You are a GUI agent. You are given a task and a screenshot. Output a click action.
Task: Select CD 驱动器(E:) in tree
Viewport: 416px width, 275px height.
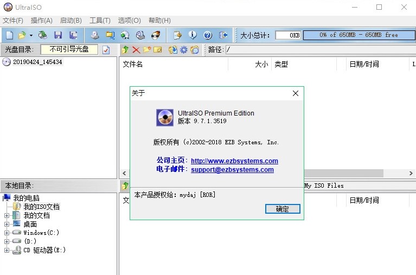(44, 250)
